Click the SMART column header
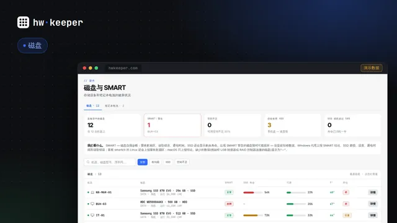Screen dimensions: 397x223 pyautogui.click(x=229, y=183)
